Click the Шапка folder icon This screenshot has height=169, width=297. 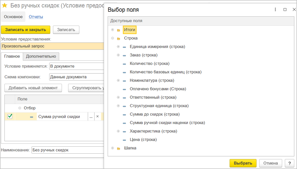(x=118, y=148)
